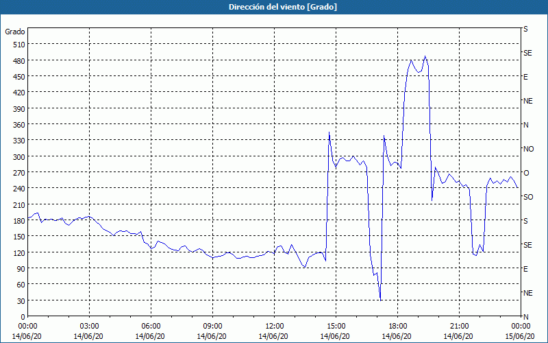Click the 00:00 time label at the axis start

[x=27, y=327]
